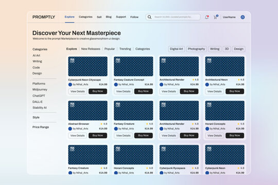Expand the Platforms sidebar section
278x185 pixels.
39,84
